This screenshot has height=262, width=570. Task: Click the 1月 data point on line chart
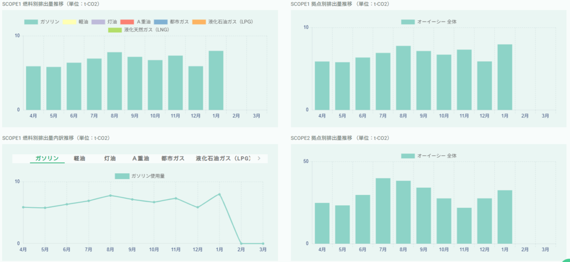tap(220, 195)
